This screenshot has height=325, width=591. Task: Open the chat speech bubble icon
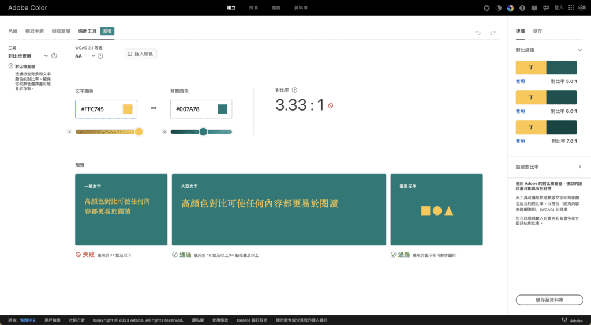click(x=546, y=8)
